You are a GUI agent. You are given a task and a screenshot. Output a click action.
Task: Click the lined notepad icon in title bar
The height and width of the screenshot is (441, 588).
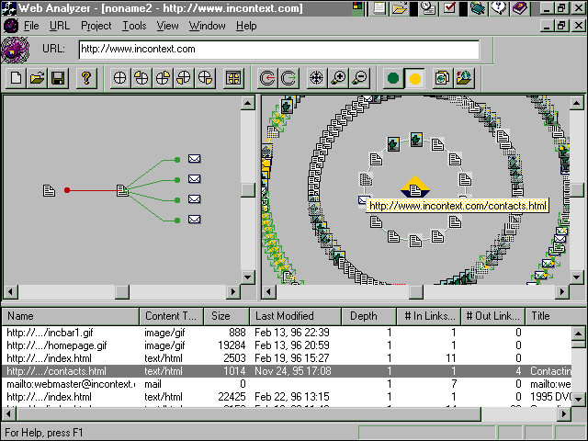379,8
